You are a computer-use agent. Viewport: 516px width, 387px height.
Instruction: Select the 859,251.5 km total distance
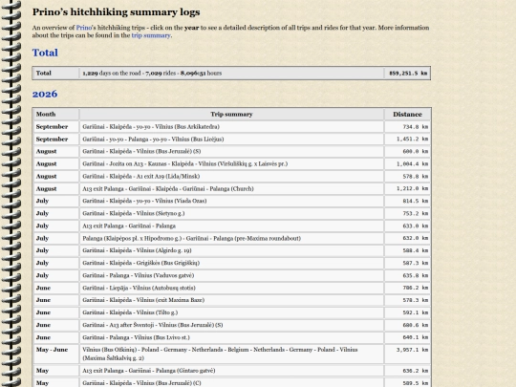tap(408, 73)
